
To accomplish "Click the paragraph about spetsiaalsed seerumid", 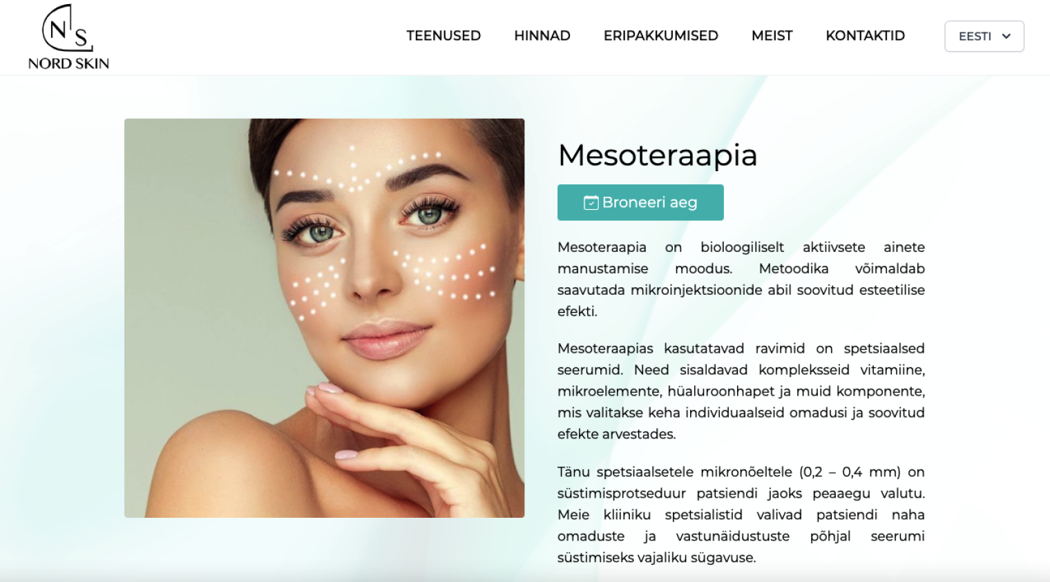I will coord(741,391).
